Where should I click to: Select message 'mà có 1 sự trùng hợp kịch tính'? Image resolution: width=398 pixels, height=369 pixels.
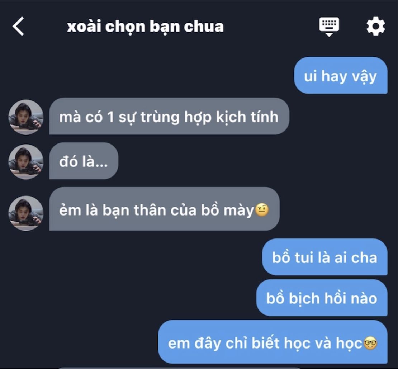[169, 116]
